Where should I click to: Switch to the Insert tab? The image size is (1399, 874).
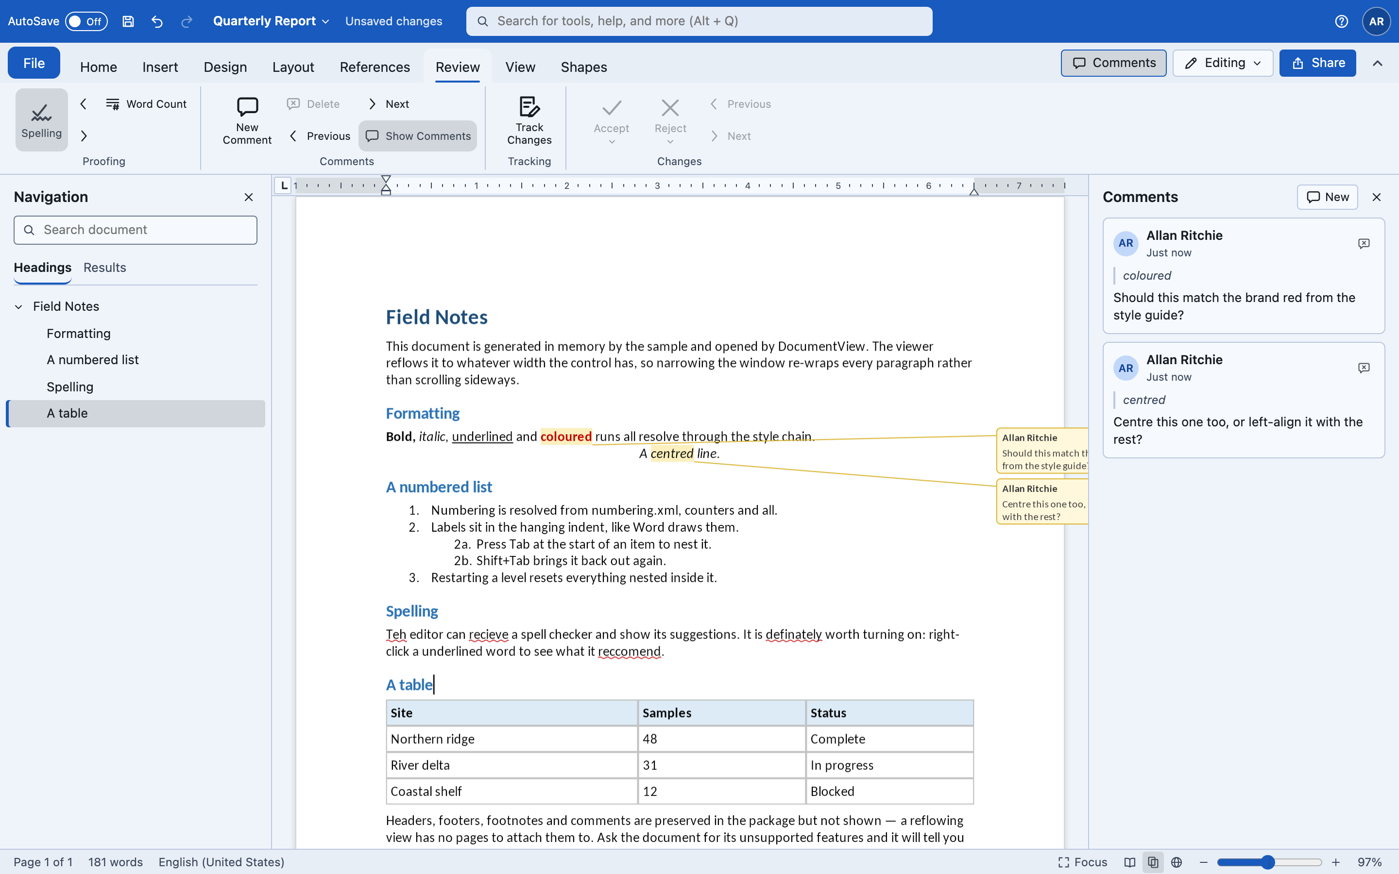point(160,67)
